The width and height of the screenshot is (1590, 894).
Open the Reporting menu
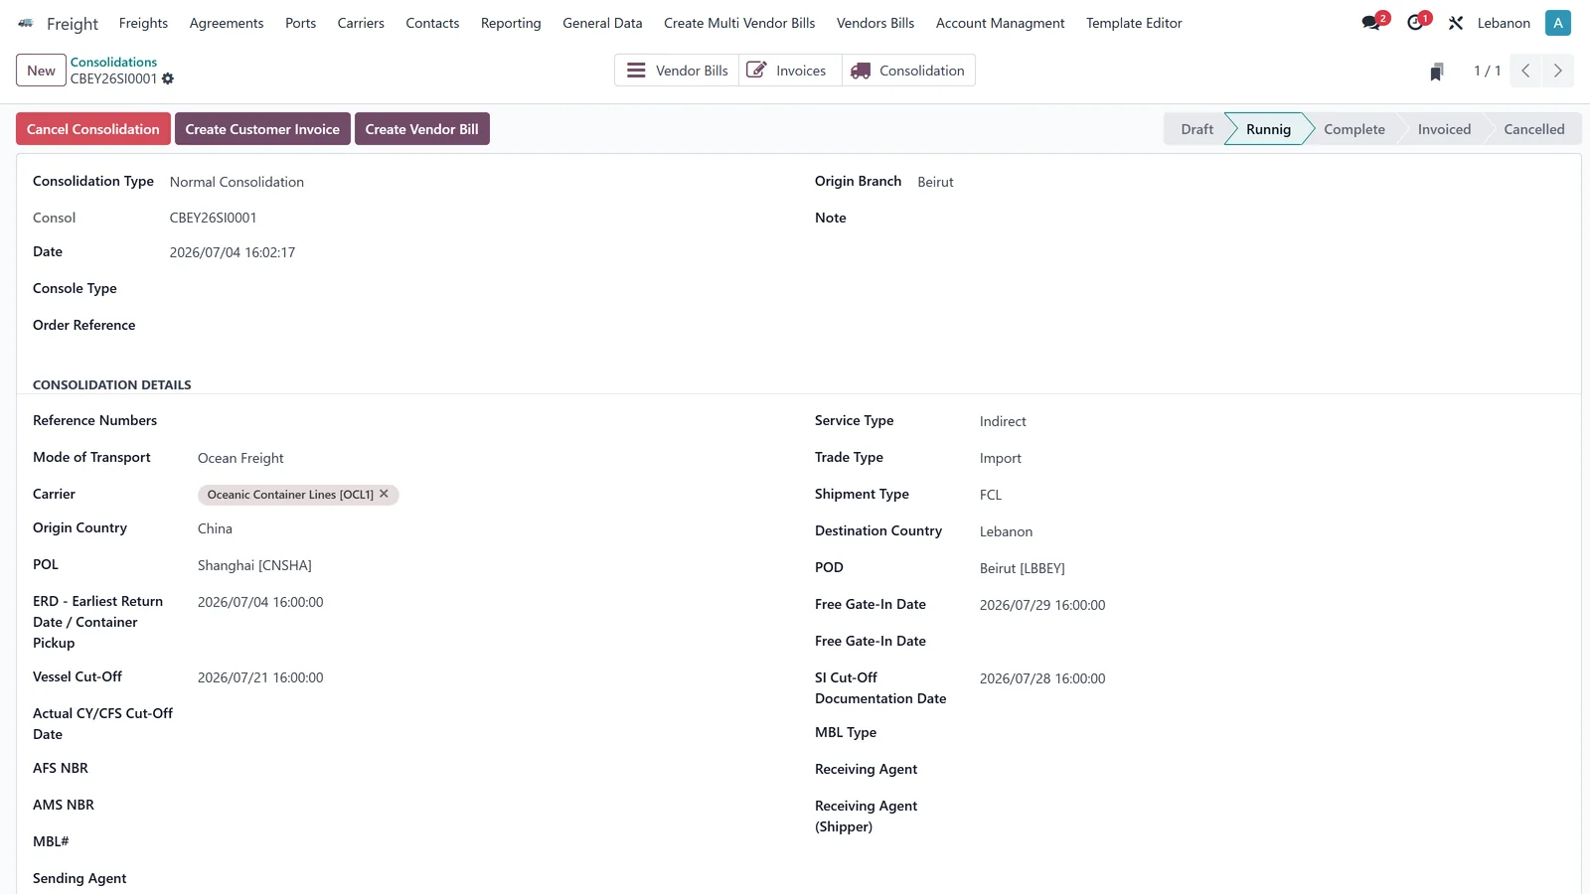[511, 23]
